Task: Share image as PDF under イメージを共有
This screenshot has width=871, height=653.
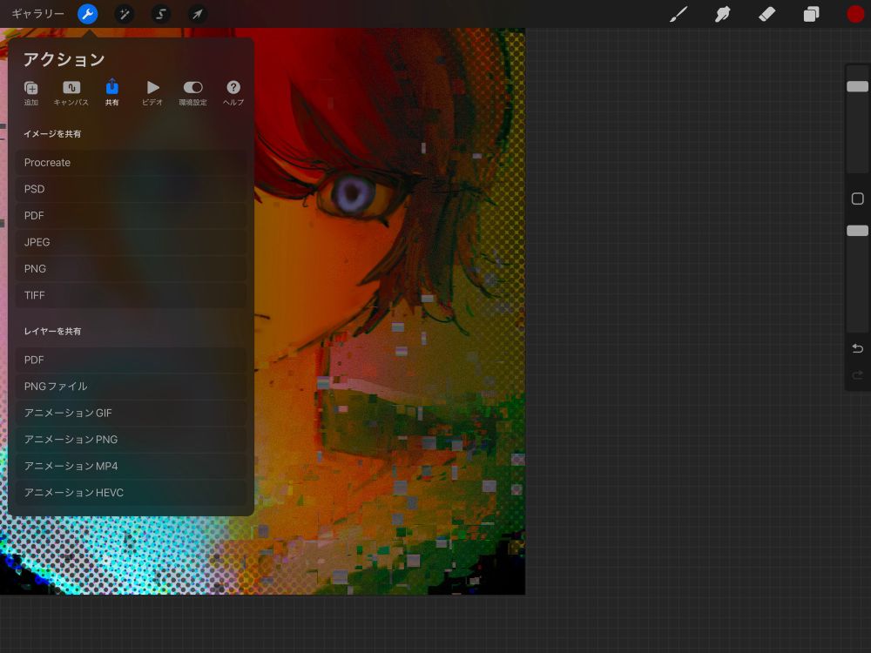Action: tap(131, 215)
